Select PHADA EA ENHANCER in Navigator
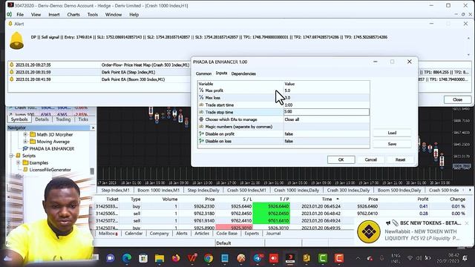 [51, 148]
